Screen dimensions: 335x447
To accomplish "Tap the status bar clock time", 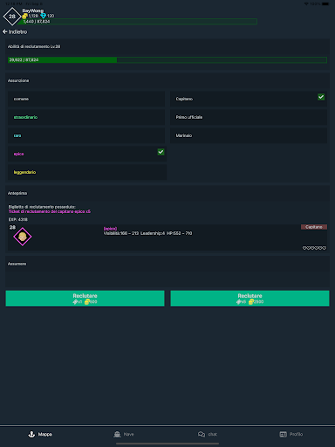I will [x=14, y=3].
